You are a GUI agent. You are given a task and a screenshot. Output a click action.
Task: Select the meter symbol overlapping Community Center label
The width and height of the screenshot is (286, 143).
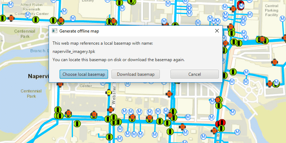[28, 15]
